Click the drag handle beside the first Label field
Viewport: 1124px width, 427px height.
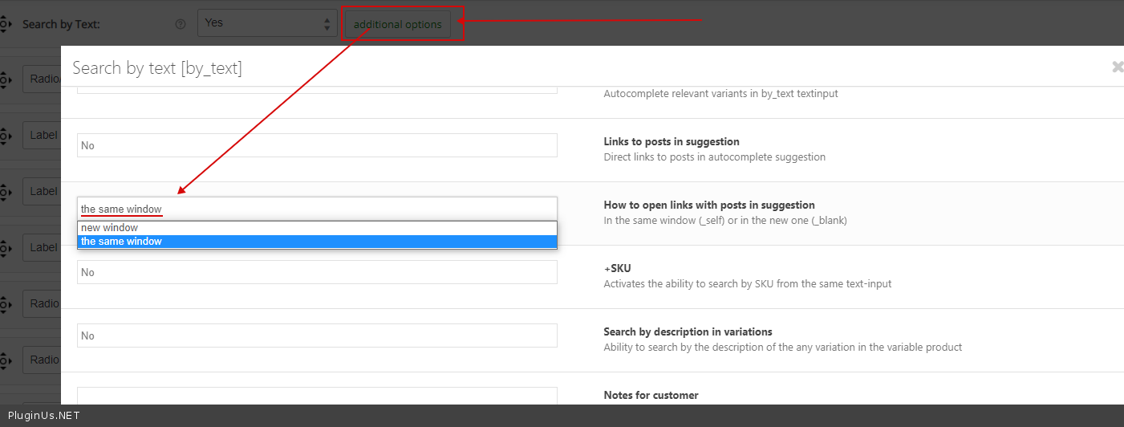pyautogui.click(x=6, y=136)
